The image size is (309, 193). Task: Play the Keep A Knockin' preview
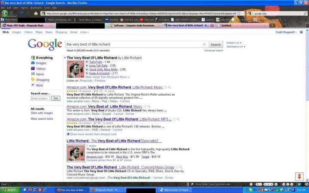pos(87,73)
